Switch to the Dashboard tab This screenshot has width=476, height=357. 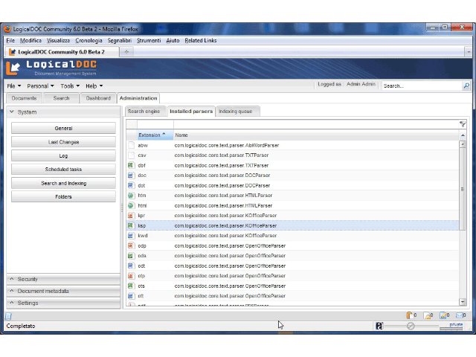click(98, 98)
